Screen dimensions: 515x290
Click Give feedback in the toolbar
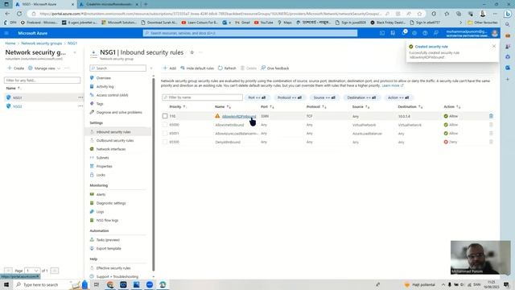pyautogui.click(x=275, y=68)
